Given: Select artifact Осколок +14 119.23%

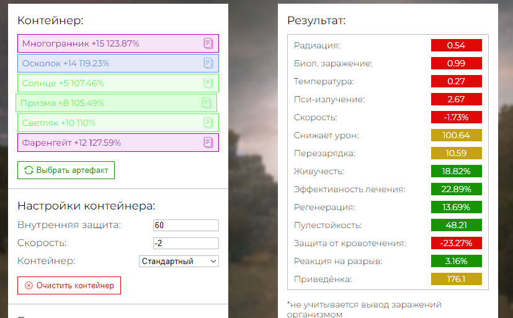Looking at the screenshot, I should [x=118, y=63].
